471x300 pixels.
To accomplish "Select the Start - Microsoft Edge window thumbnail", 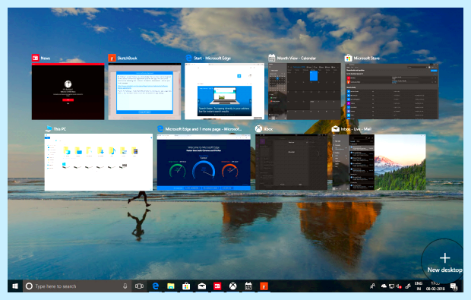I will click(224, 91).
